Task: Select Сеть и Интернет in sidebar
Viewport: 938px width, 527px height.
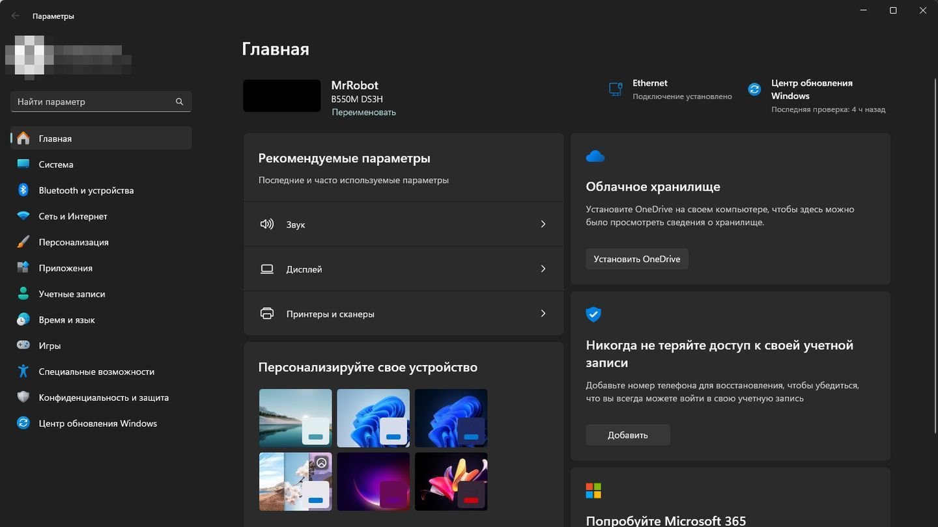Action: pyautogui.click(x=101, y=216)
